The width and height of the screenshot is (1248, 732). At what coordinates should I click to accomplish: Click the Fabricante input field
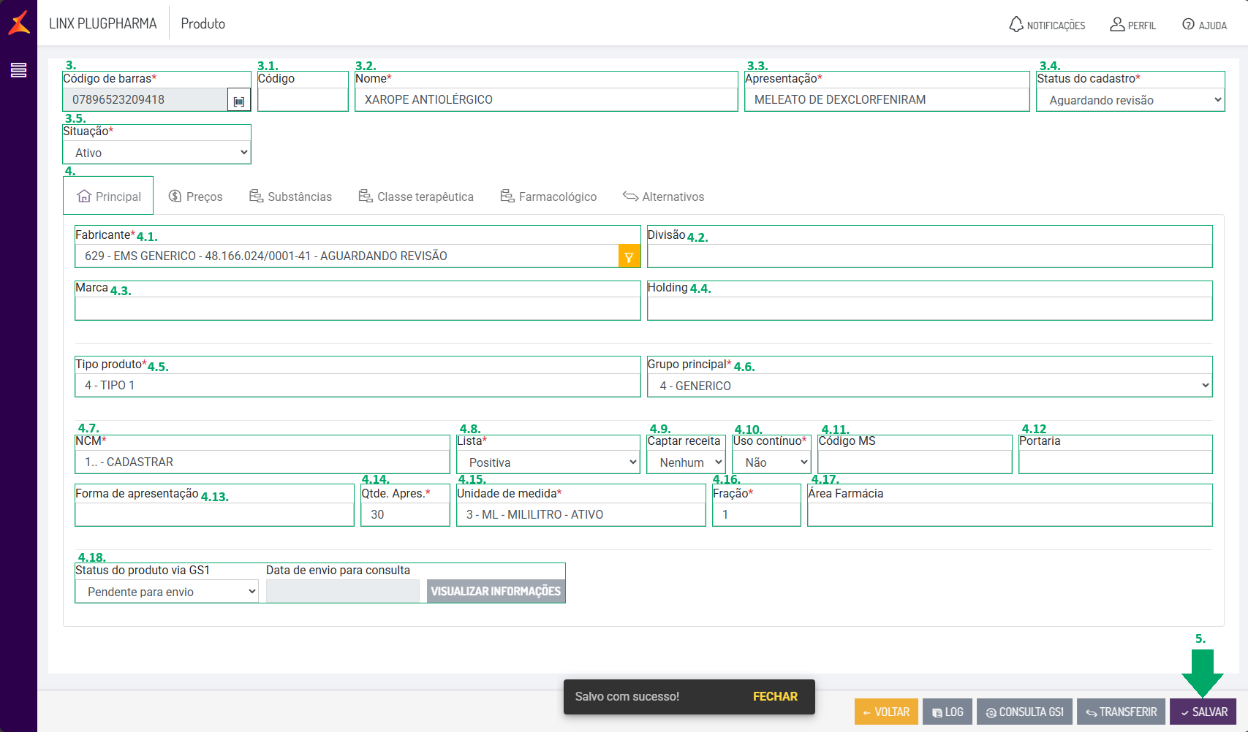(347, 256)
